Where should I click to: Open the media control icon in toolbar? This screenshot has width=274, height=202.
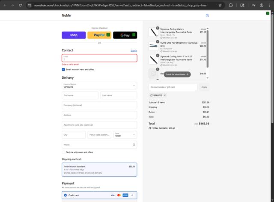(254, 5)
